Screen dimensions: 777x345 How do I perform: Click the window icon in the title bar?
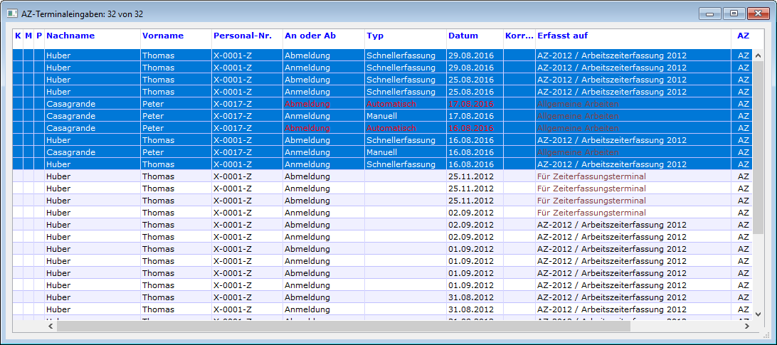tap(12, 13)
